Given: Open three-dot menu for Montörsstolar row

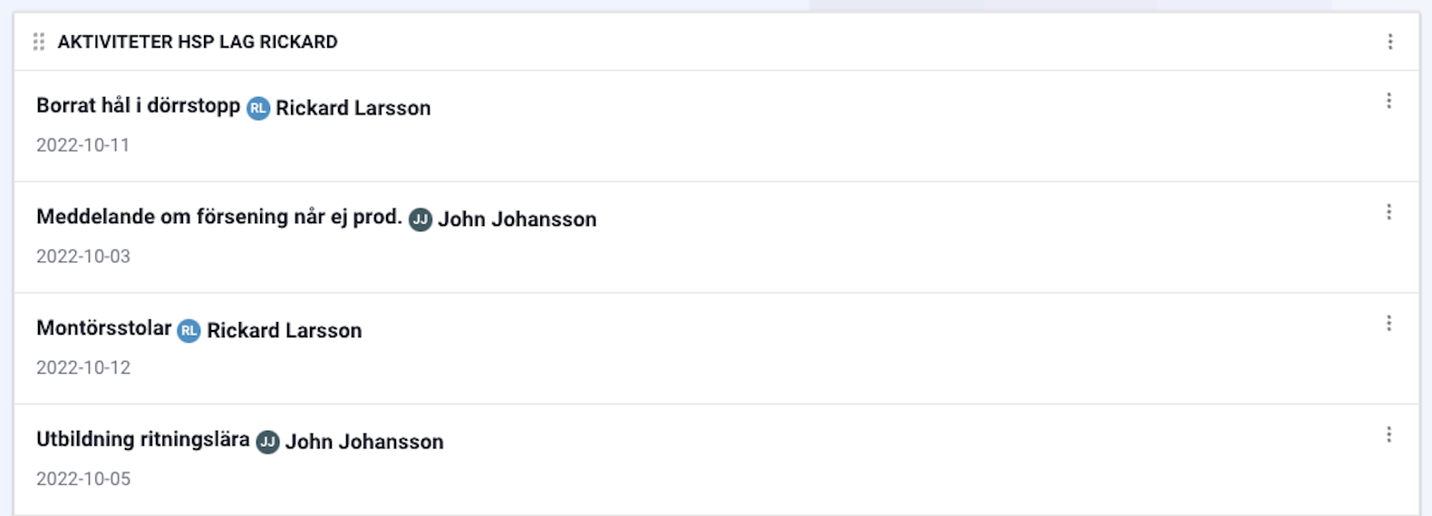Looking at the screenshot, I should point(1388,324).
